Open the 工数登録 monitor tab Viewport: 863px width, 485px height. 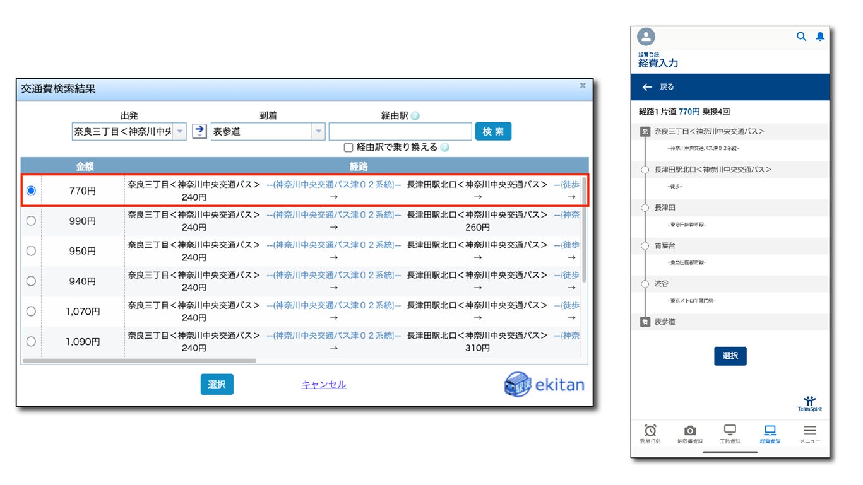(x=730, y=434)
